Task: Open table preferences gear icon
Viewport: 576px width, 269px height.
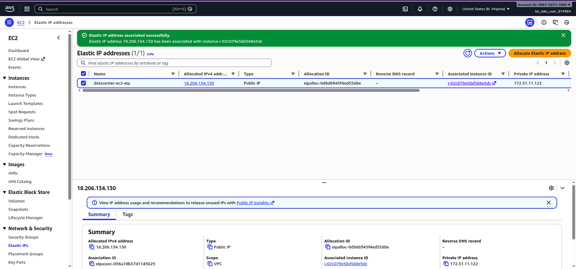Action: pyautogui.click(x=567, y=63)
